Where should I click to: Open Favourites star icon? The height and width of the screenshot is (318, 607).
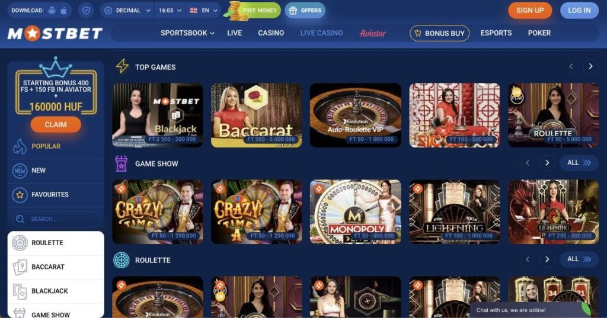click(x=20, y=195)
